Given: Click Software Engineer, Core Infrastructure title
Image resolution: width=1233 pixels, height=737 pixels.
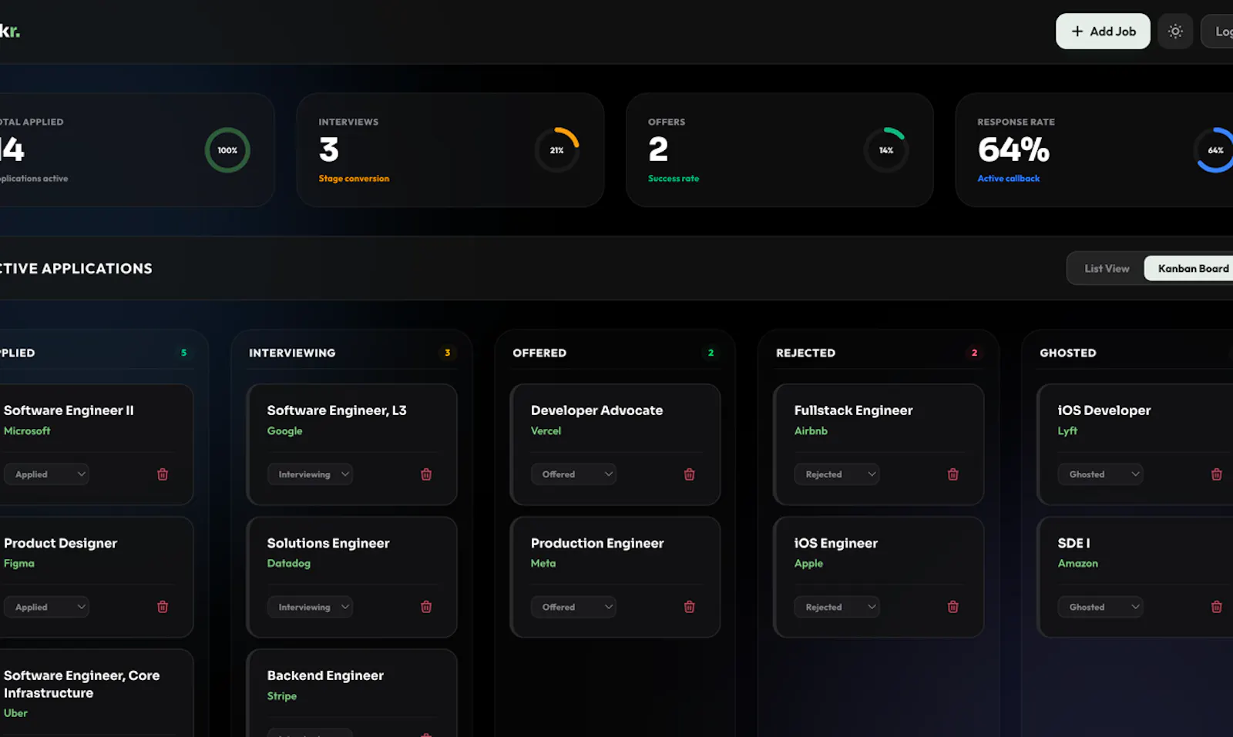Looking at the screenshot, I should (82, 684).
